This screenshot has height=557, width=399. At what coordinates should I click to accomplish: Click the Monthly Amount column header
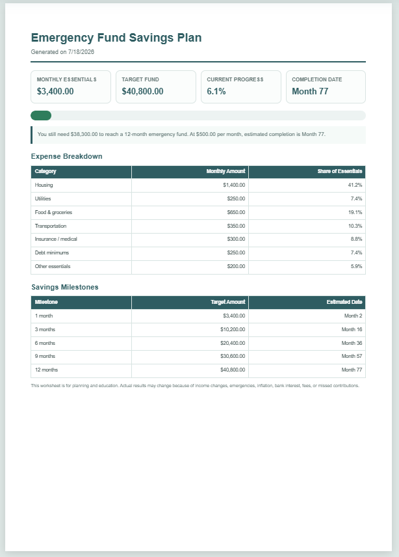point(190,172)
